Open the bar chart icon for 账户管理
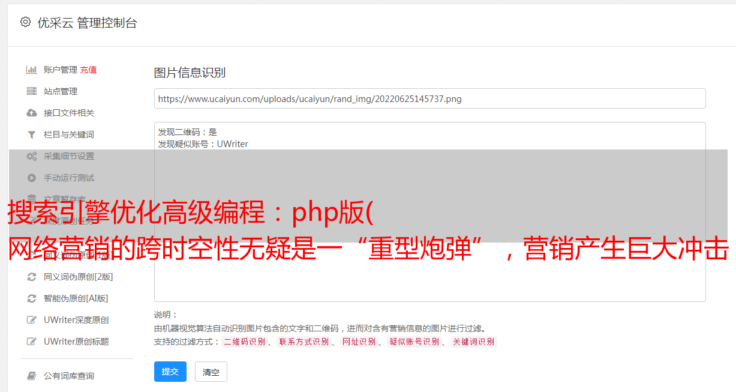Image resolution: width=736 pixels, height=392 pixels. coord(32,70)
